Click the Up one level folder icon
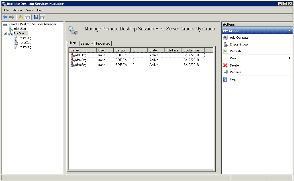Viewport: 294px width, 181px height. click(21, 17)
